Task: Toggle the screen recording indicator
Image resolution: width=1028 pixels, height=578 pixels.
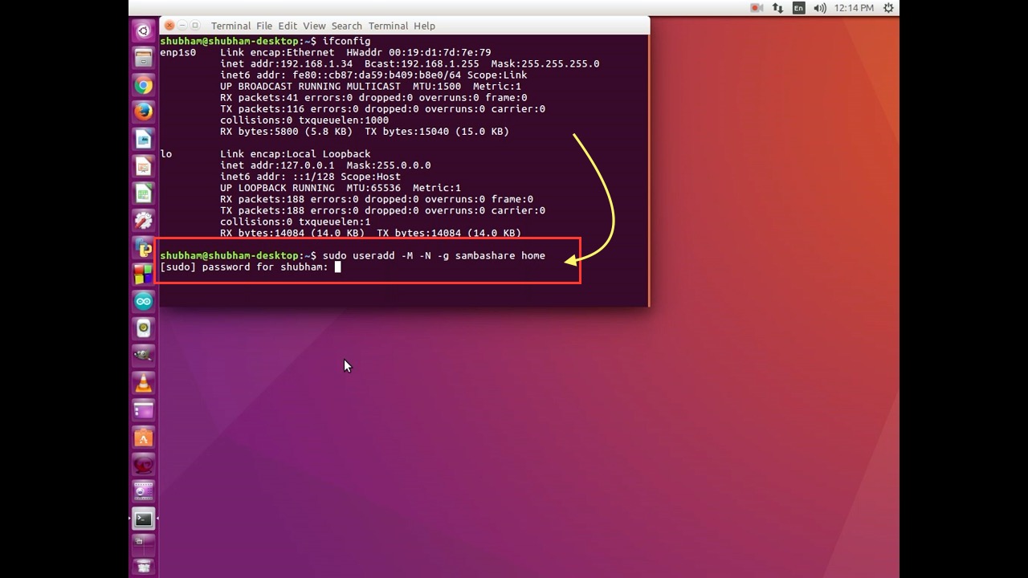Action: 756,8
